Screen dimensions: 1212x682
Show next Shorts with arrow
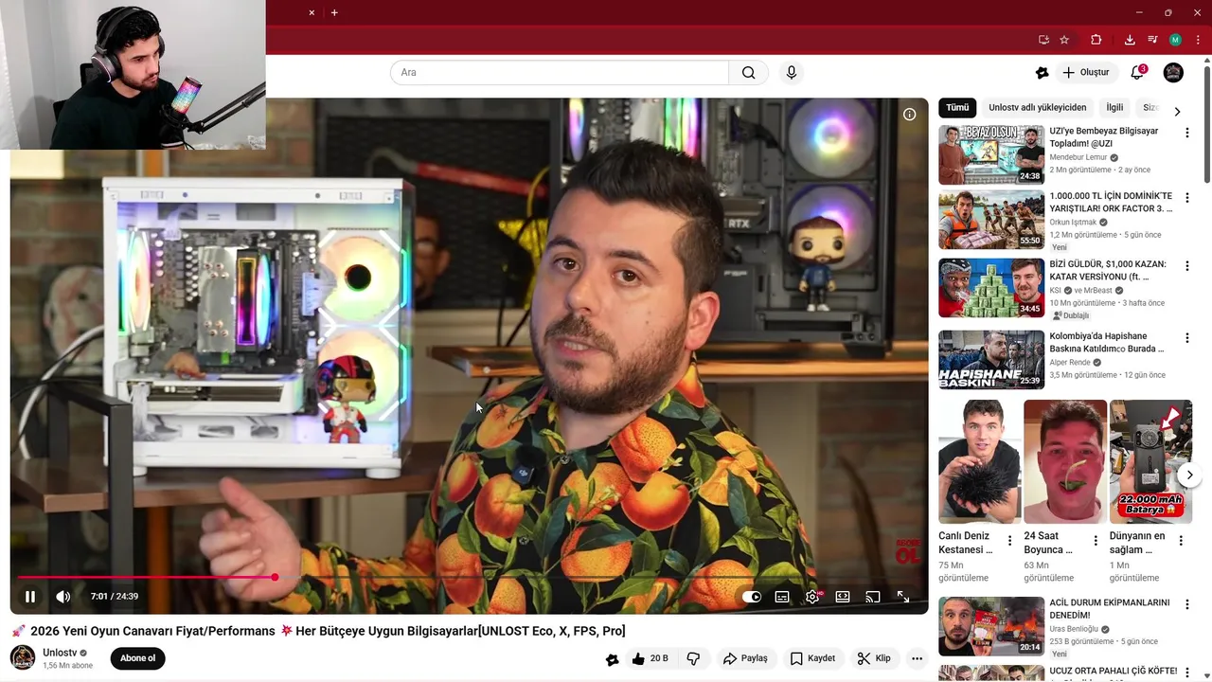(1189, 475)
